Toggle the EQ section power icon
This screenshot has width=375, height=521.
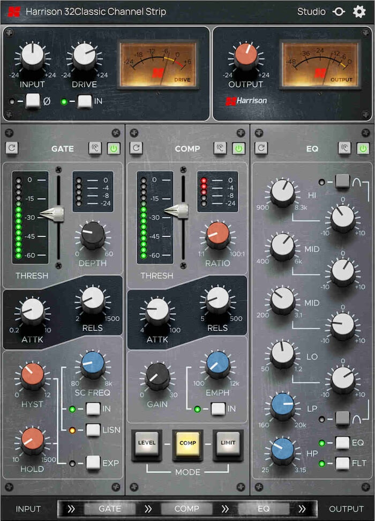363,148
